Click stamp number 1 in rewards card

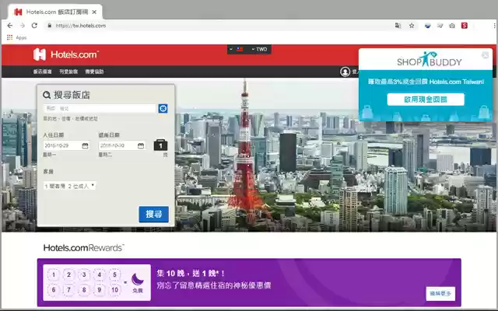click(54, 274)
